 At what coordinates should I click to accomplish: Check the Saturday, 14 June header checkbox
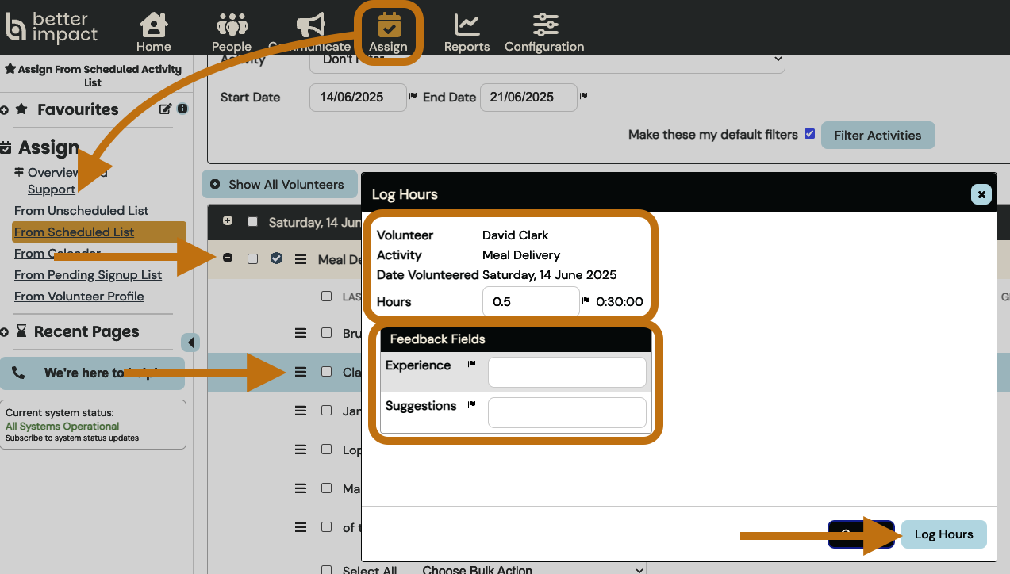point(252,222)
